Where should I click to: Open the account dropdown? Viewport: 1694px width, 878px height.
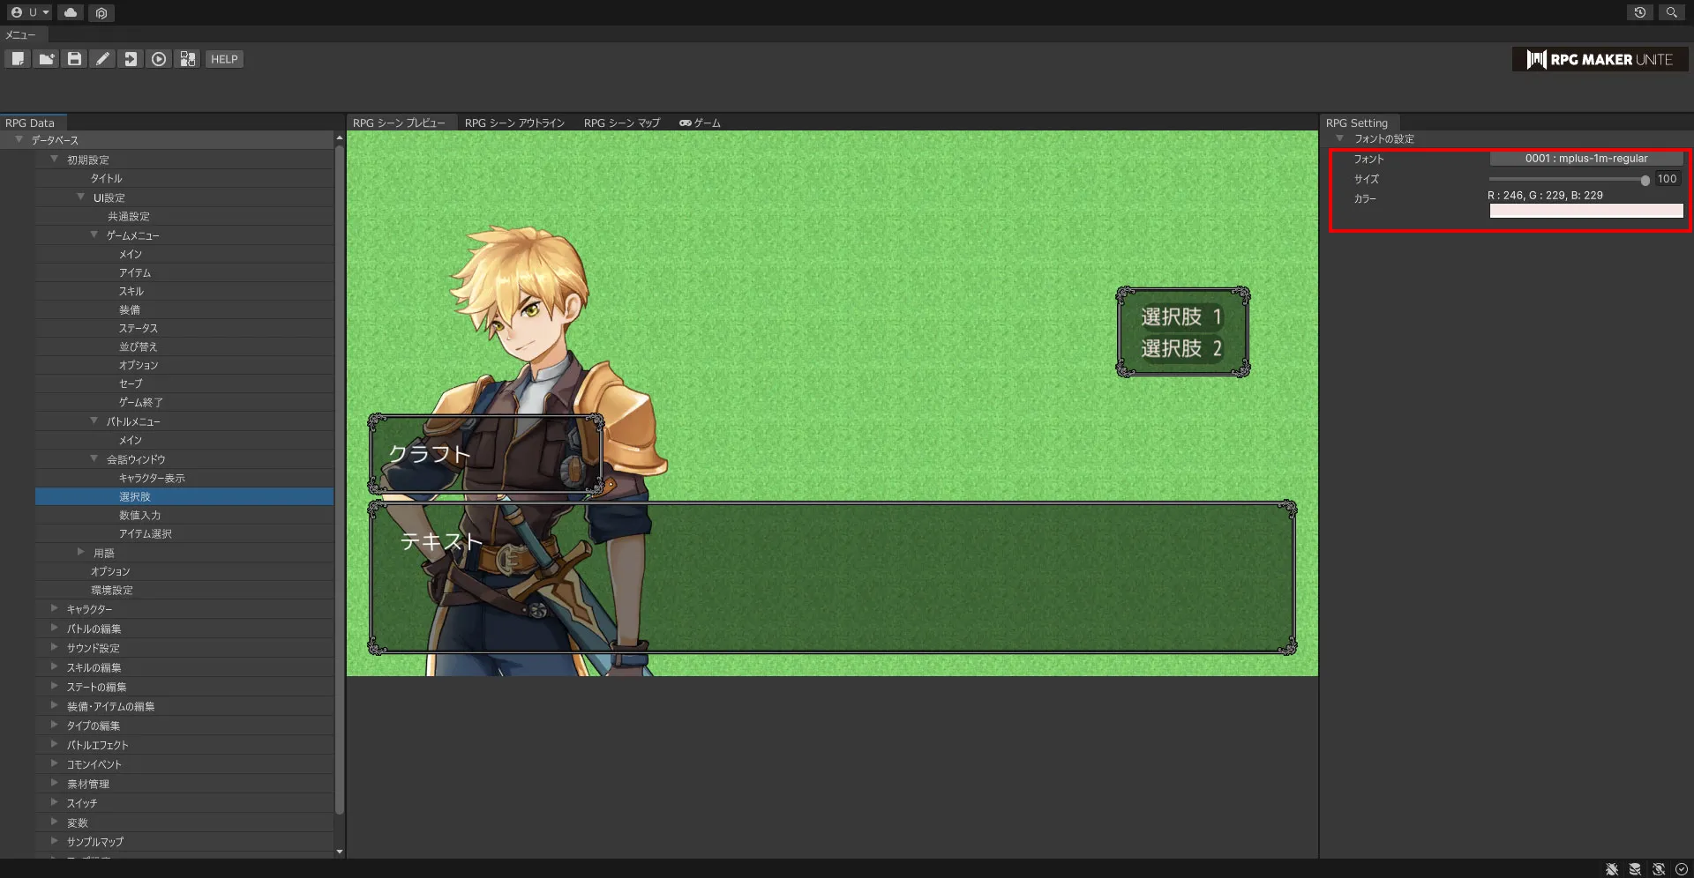[30, 12]
